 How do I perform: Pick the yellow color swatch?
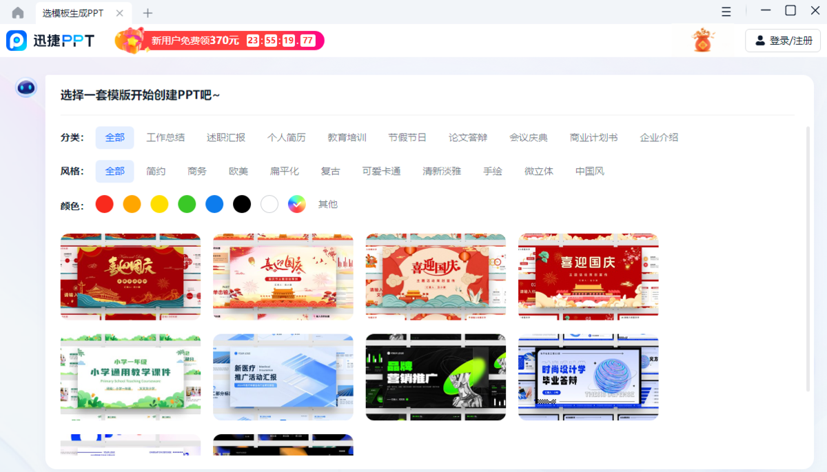click(160, 204)
